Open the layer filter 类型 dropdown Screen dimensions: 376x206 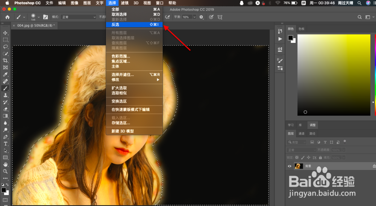pyautogui.click(x=297, y=142)
